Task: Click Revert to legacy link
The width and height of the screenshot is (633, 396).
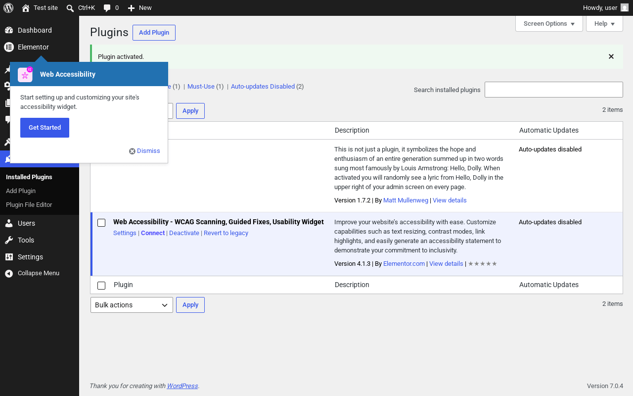Action: tap(226, 233)
